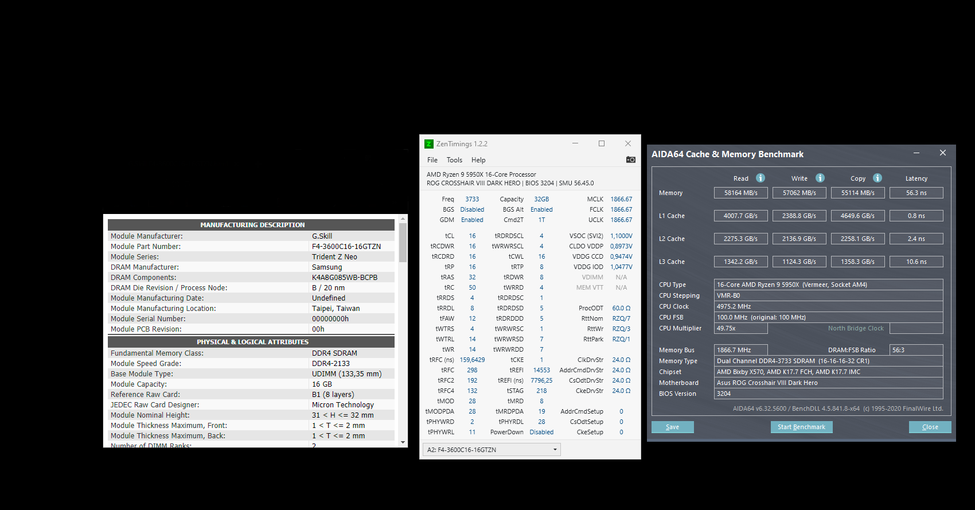The width and height of the screenshot is (975, 510).
Task: Click the DRAM Components K4A8G085WB-BCPB value
Action: click(345, 277)
